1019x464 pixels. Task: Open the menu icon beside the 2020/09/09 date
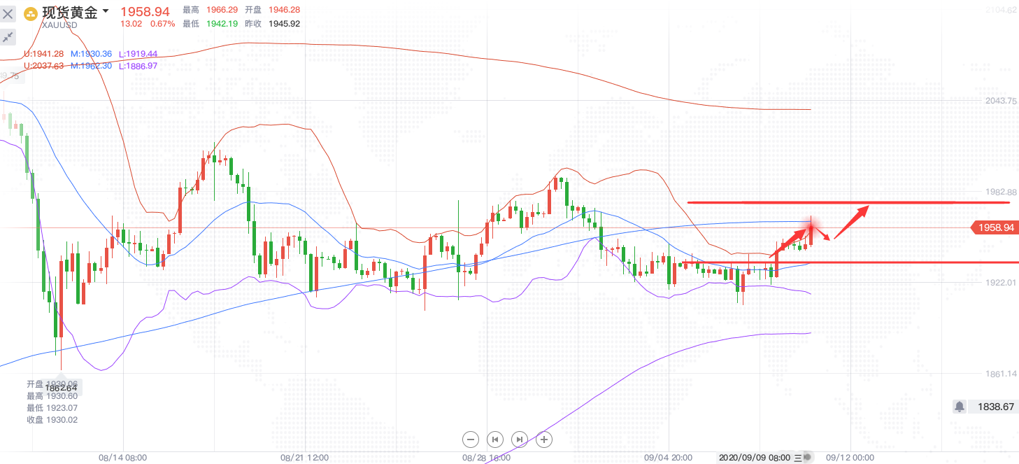[x=798, y=458]
